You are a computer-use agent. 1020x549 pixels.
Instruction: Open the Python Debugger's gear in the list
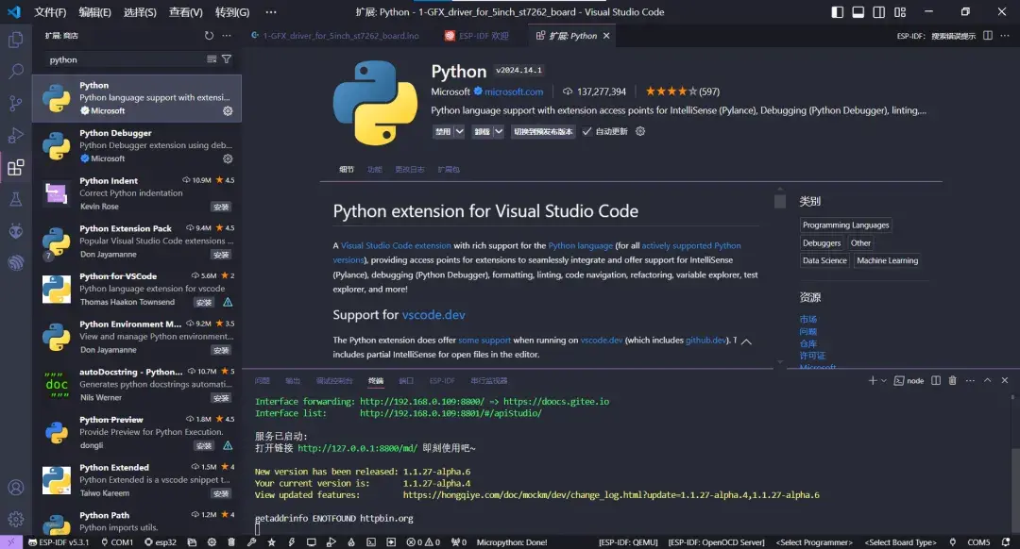point(228,158)
